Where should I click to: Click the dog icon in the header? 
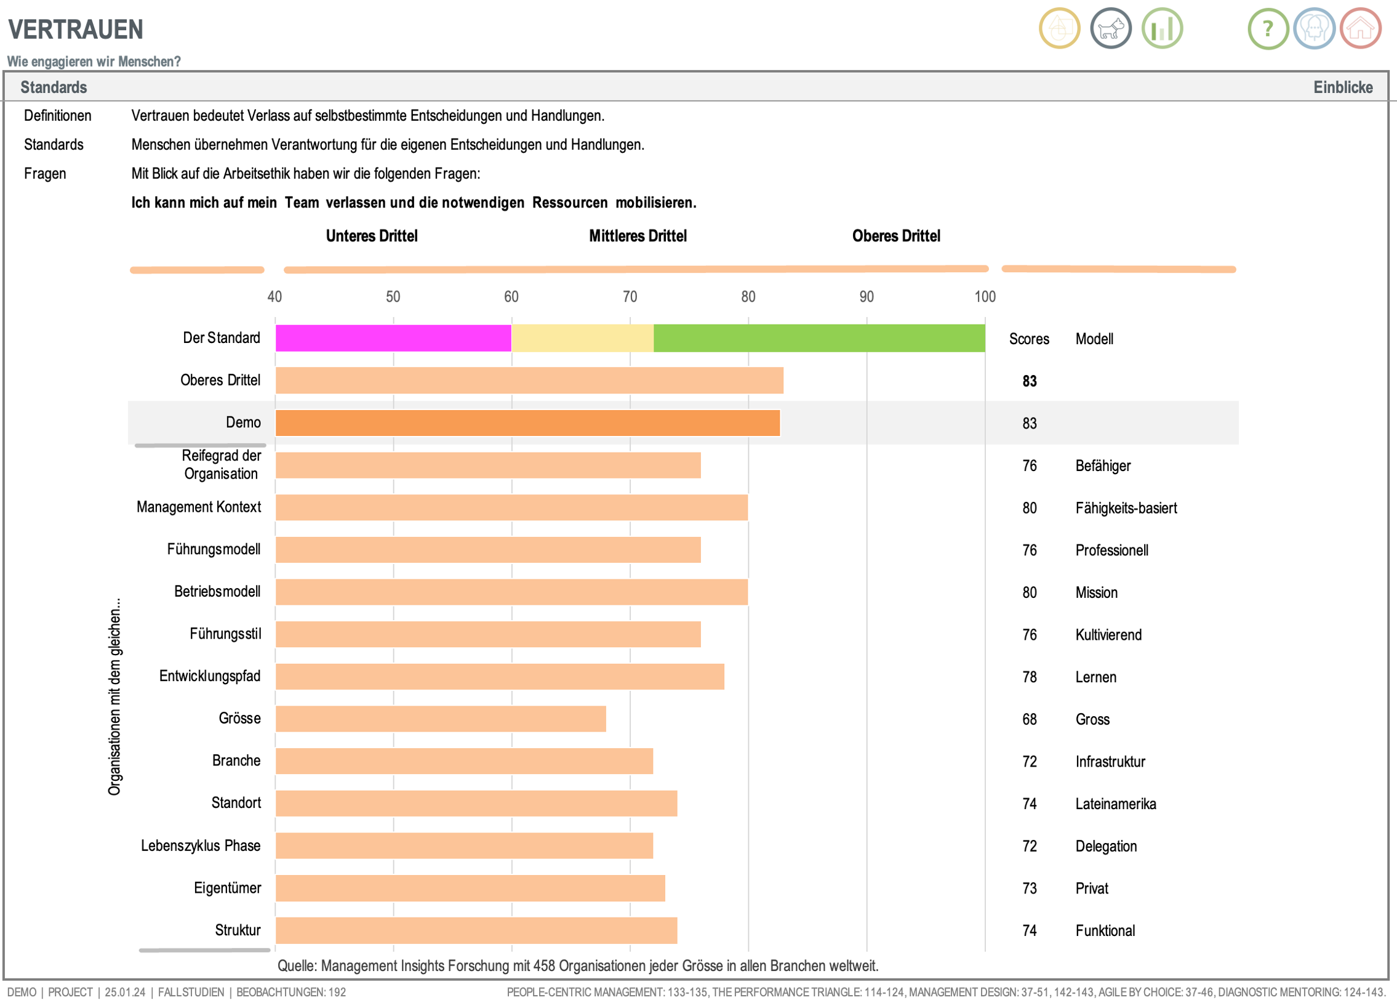[1110, 28]
